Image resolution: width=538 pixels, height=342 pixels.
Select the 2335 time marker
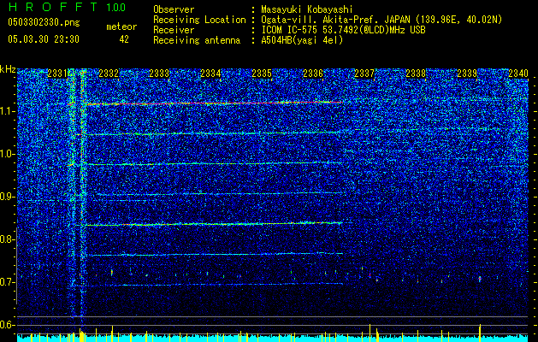point(262,74)
